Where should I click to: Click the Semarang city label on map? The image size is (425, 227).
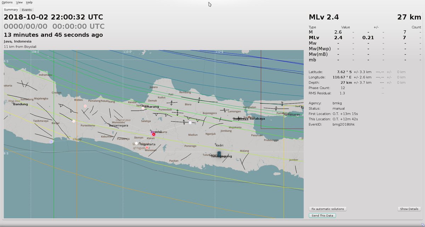151,107
